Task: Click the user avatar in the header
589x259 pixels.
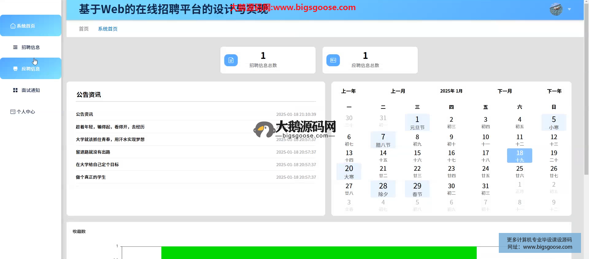Action: tap(556, 9)
